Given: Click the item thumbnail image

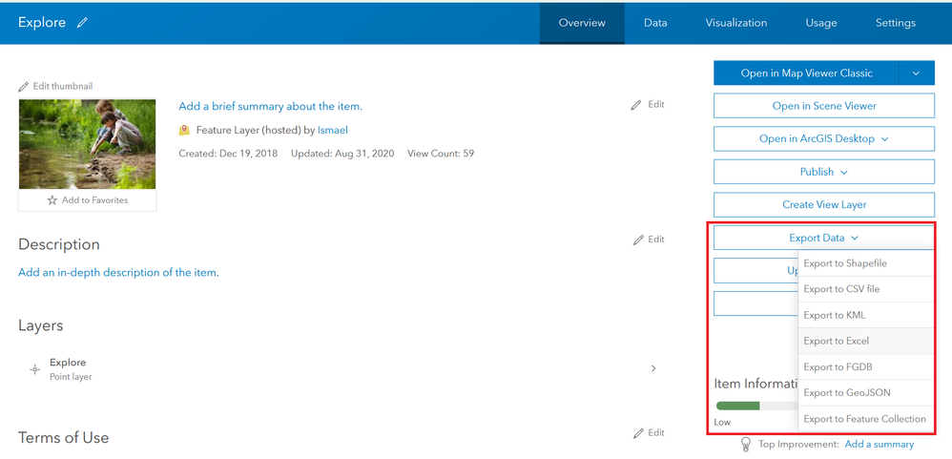Looking at the screenshot, I should 87,143.
